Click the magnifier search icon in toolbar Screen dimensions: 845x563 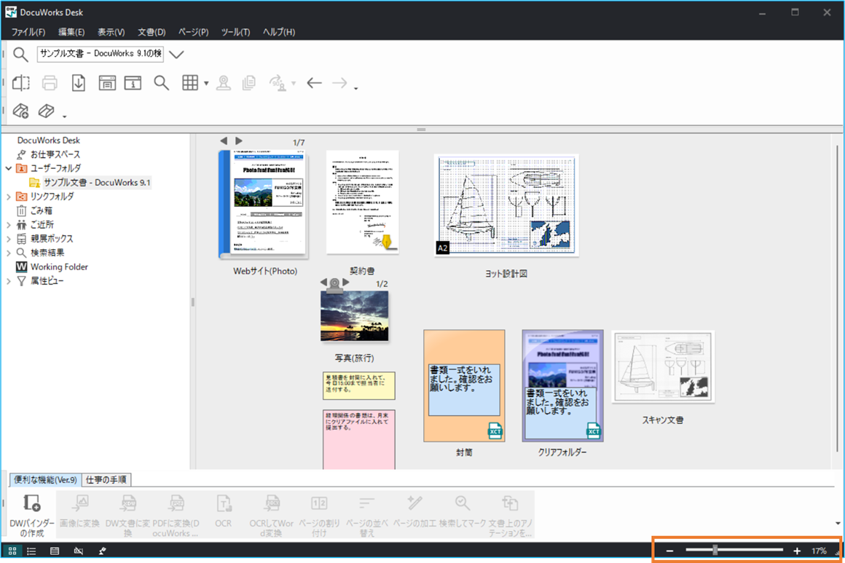point(161,83)
